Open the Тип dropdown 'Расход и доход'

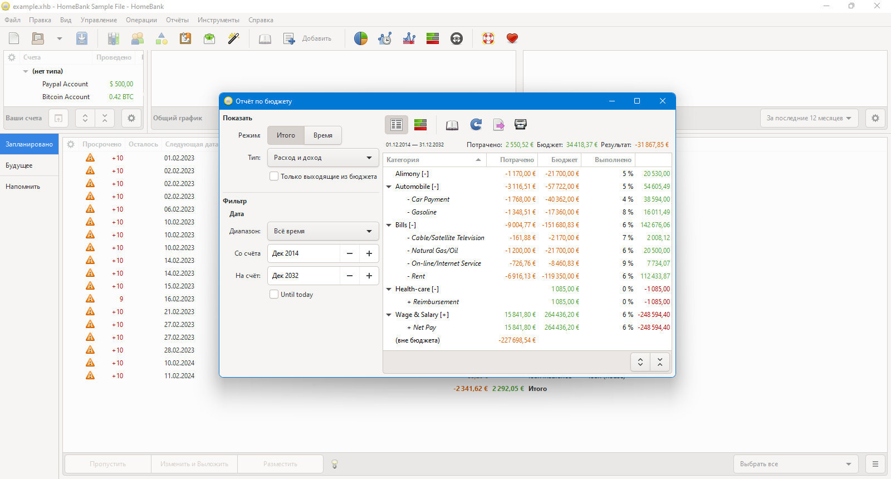pos(323,158)
